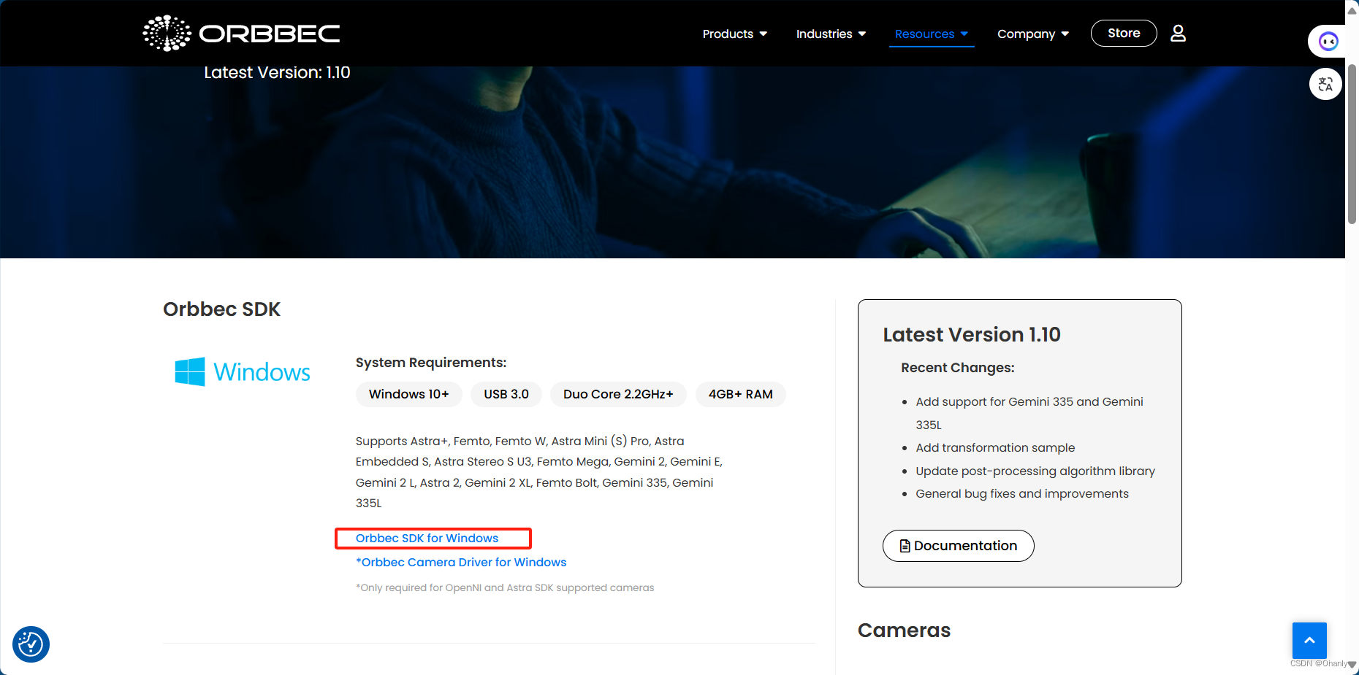Image resolution: width=1359 pixels, height=675 pixels.
Task: Expand the Industries dropdown menu
Action: [x=831, y=34]
